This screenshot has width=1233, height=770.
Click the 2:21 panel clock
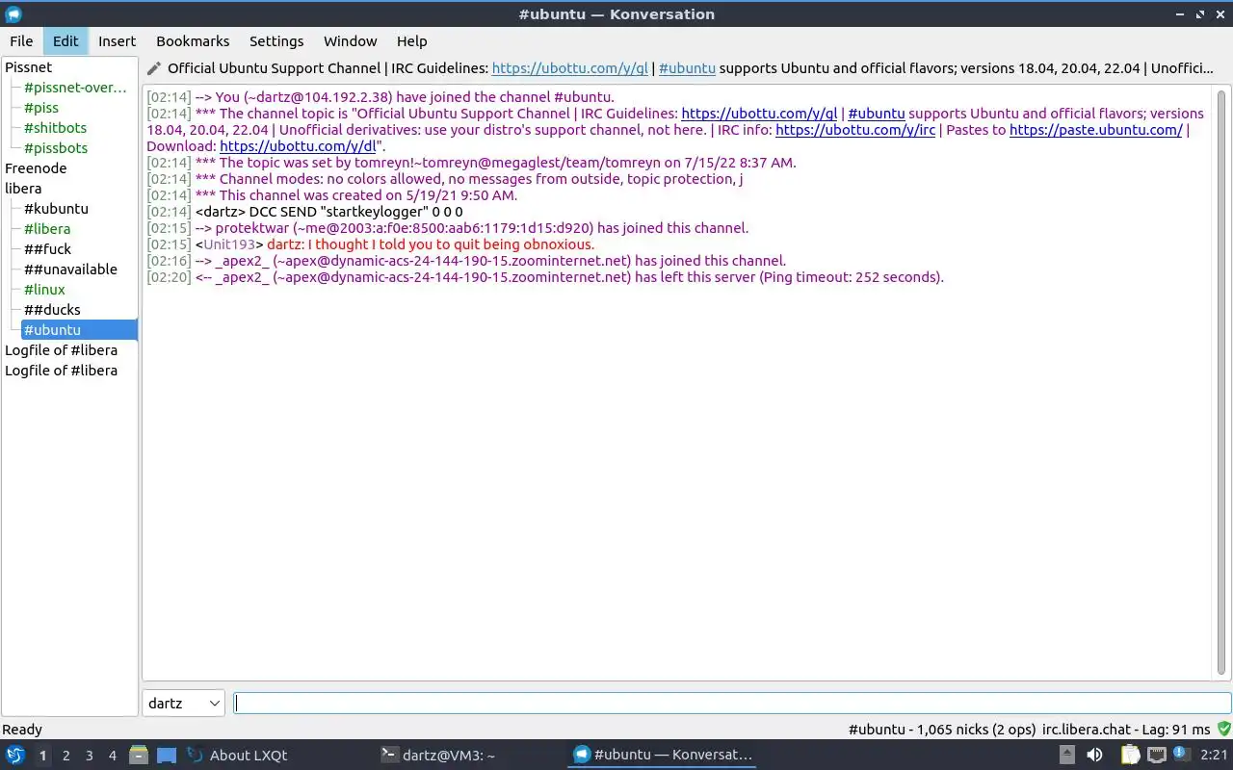coord(1214,756)
